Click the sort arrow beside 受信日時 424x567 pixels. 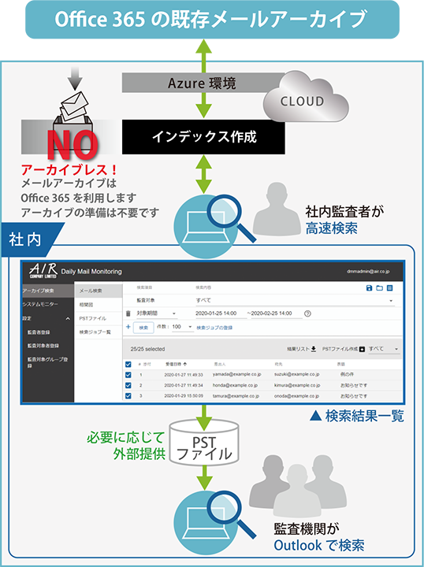[185, 364]
